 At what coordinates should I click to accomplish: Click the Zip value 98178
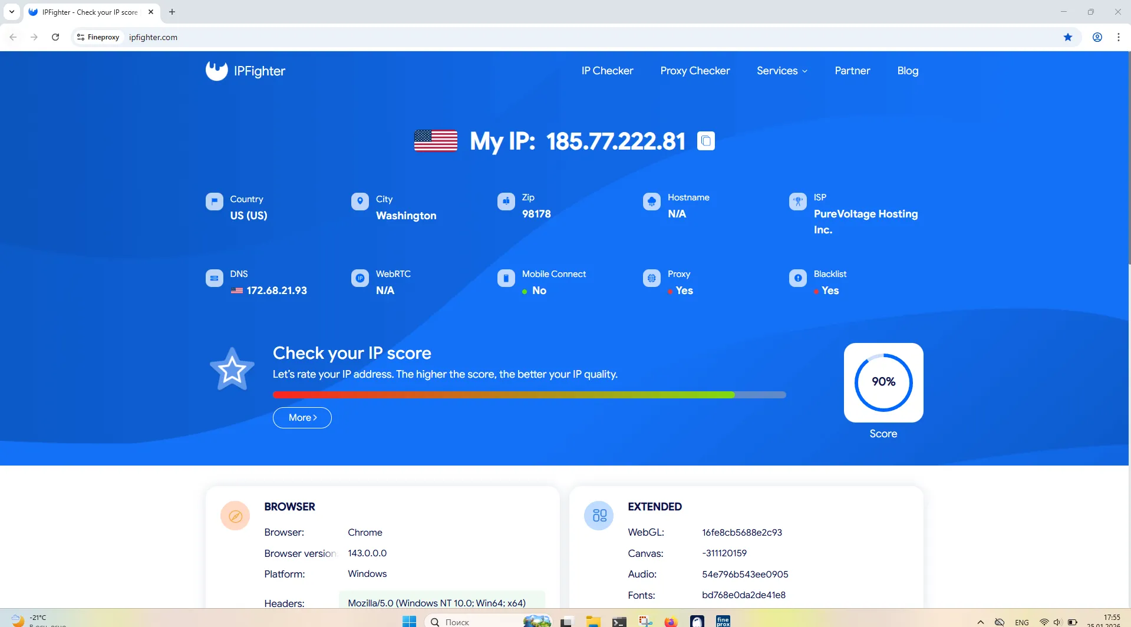click(536, 214)
